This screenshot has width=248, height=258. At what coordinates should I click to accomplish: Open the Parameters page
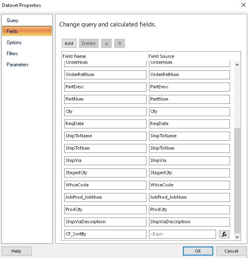(x=18, y=65)
